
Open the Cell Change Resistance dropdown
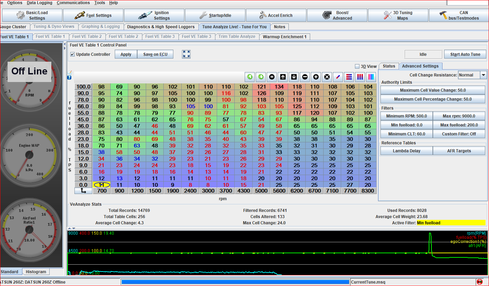[x=483, y=75]
